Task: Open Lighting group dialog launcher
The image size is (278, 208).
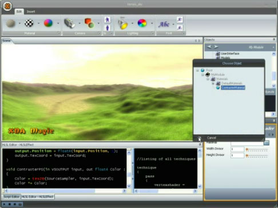Action: point(153,33)
